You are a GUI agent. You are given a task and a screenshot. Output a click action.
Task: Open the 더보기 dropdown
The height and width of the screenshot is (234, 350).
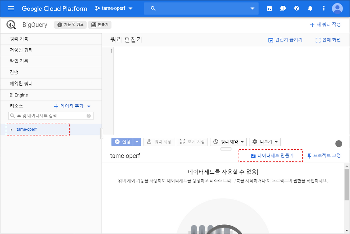pos(265,142)
